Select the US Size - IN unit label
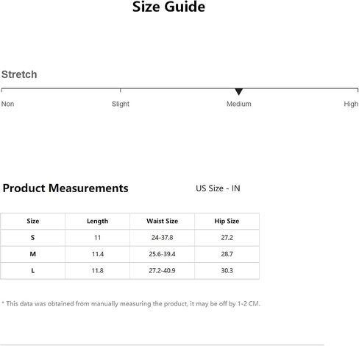 click(x=218, y=188)
